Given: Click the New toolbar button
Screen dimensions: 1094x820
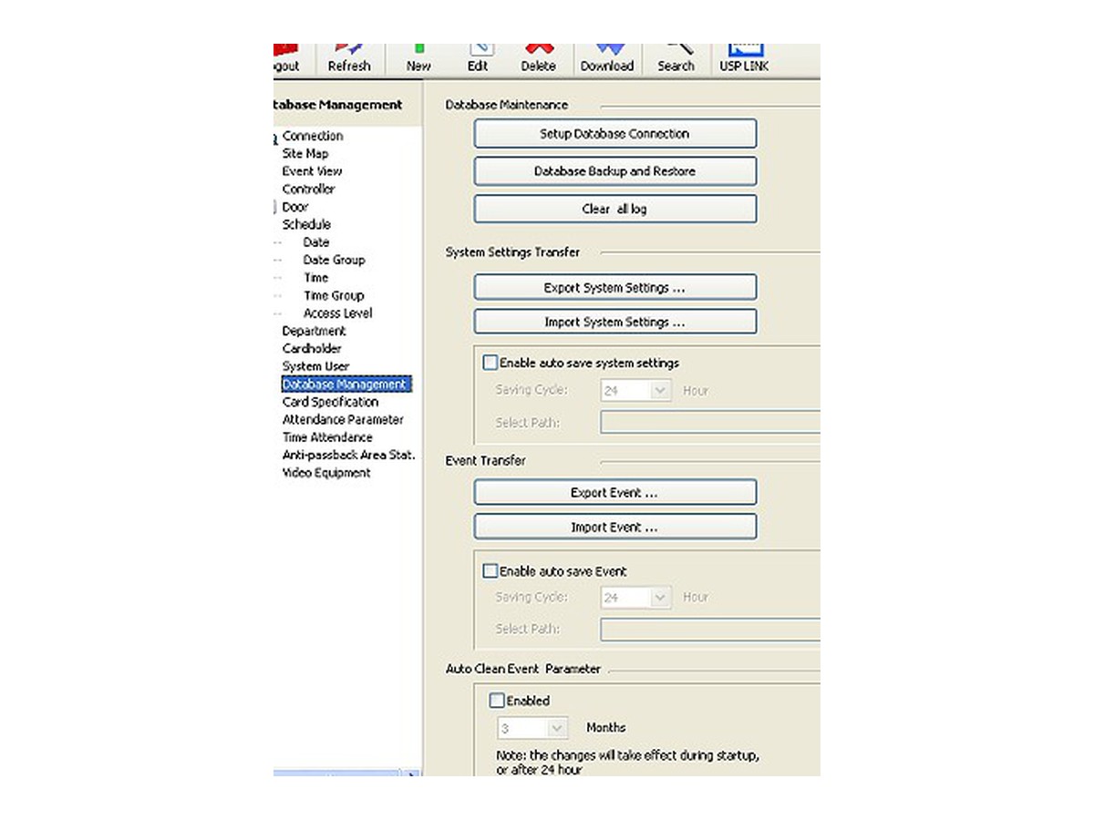Looking at the screenshot, I should coord(418,61).
